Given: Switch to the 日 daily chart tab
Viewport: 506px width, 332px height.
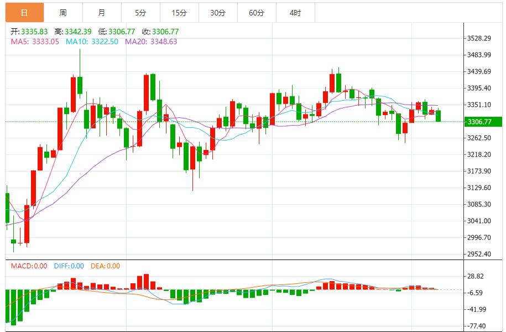Looking at the screenshot, I should coord(24,13).
